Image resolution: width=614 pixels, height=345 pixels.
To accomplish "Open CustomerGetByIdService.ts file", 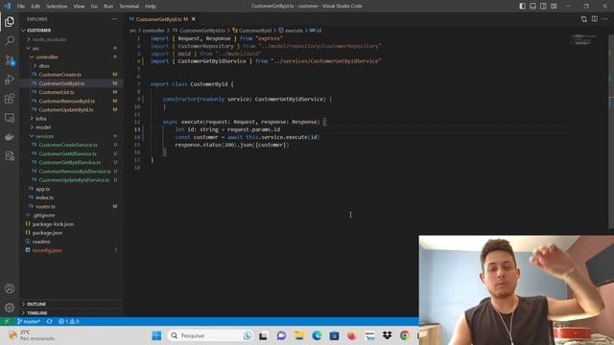I will [70, 162].
